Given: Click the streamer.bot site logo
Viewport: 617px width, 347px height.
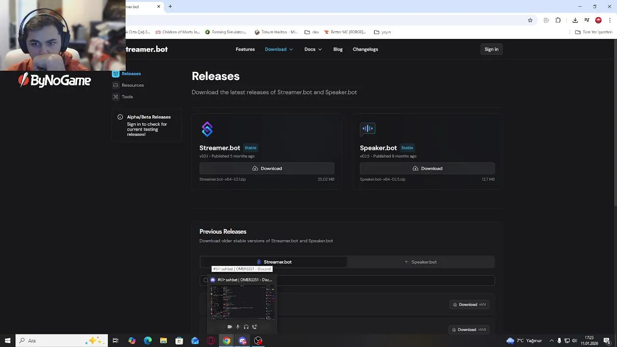Looking at the screenshot, I should 147,49.
